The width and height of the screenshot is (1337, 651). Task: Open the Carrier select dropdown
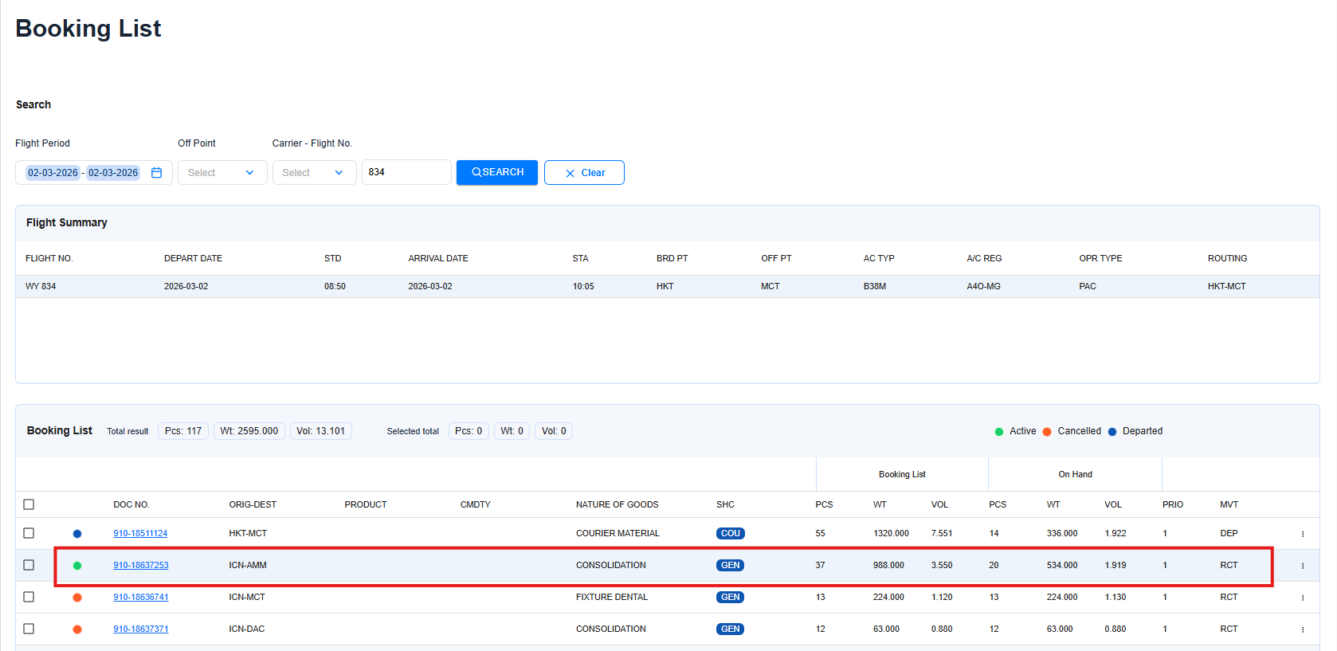point(314,173)
